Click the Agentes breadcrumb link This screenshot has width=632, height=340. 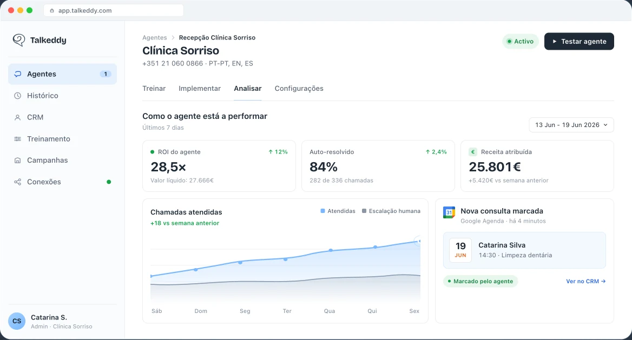tap(154, 37)
